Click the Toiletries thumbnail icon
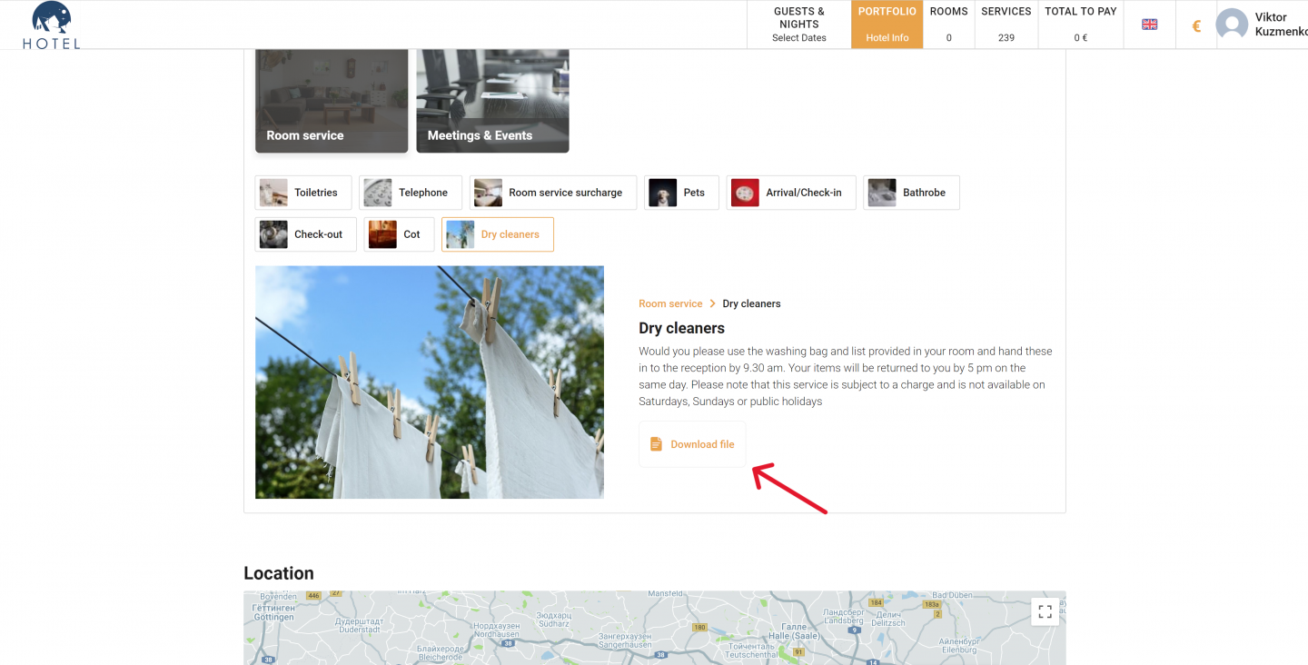This screenshot has width=1308, height=665. (x=273, y=193)
